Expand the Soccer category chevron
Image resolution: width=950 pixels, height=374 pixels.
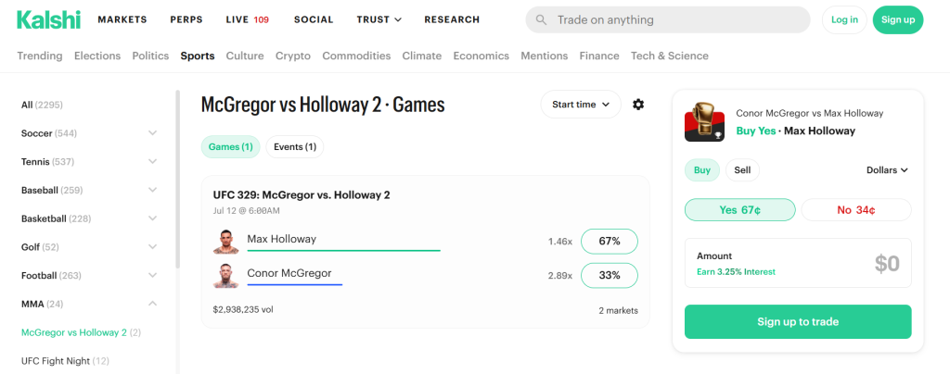click(x=153, y=133)
